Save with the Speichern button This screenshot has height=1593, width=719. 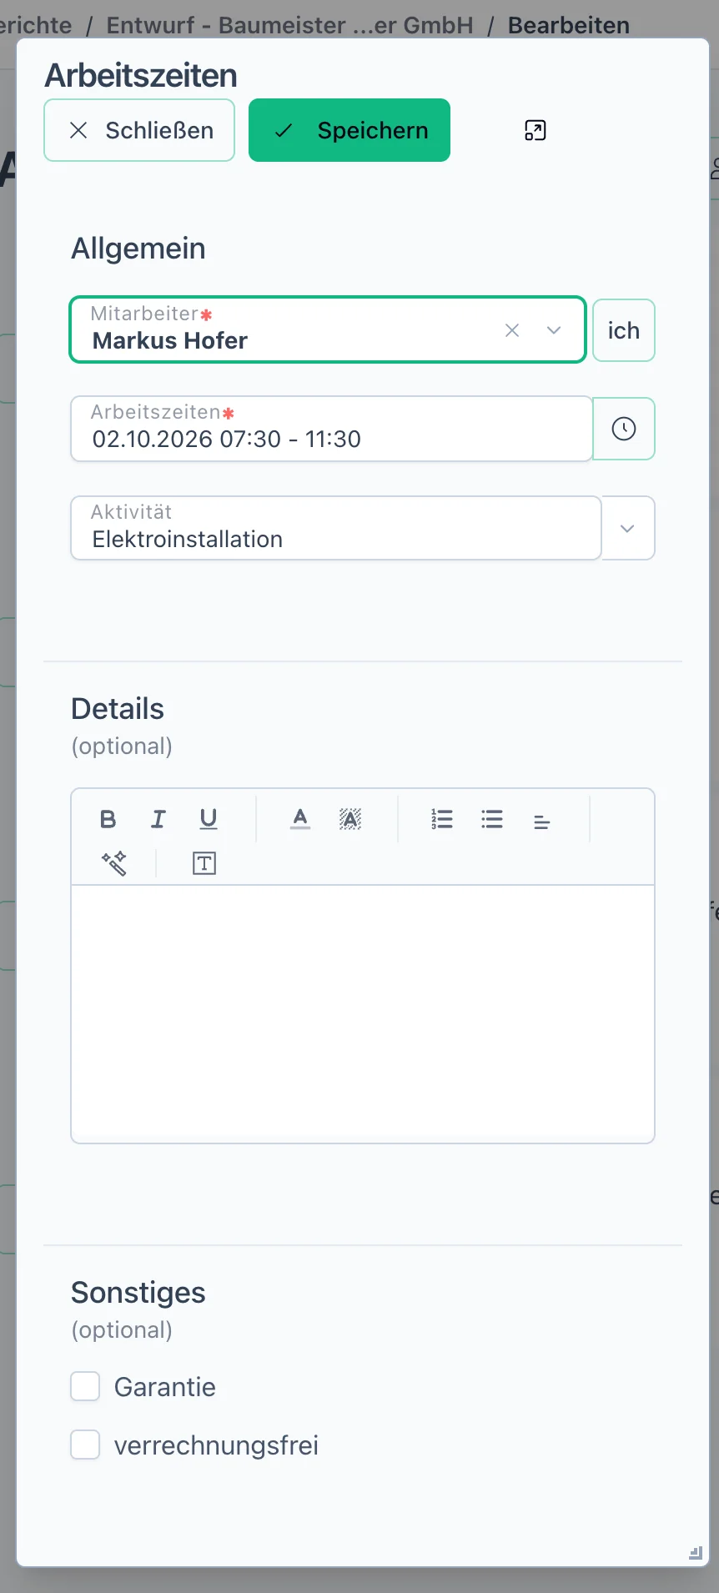(349, 130)
